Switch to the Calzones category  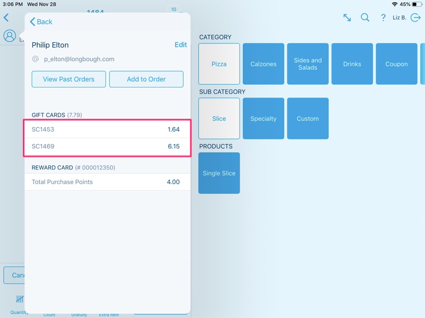point(263,64)
